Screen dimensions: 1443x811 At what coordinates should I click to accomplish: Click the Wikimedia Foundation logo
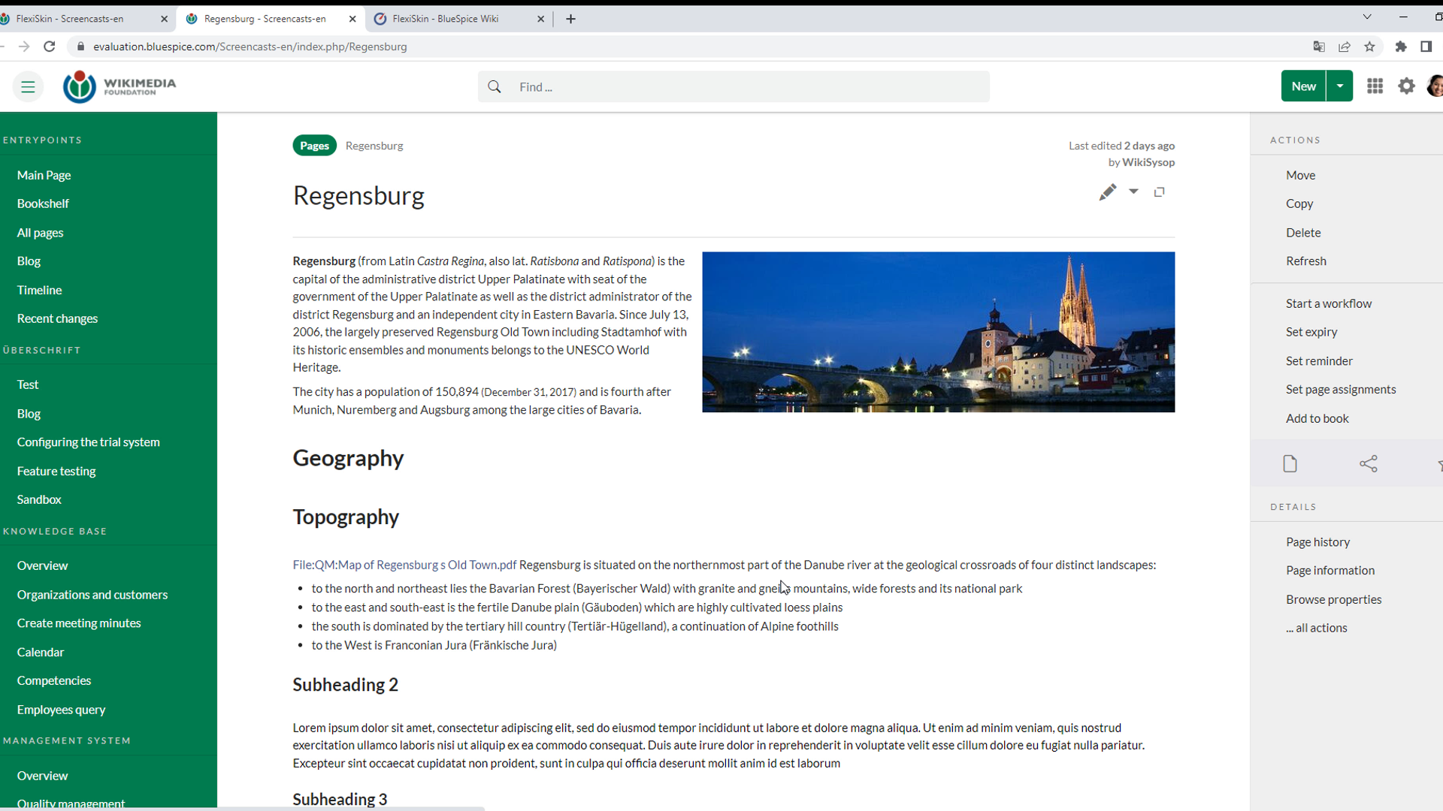119,87
